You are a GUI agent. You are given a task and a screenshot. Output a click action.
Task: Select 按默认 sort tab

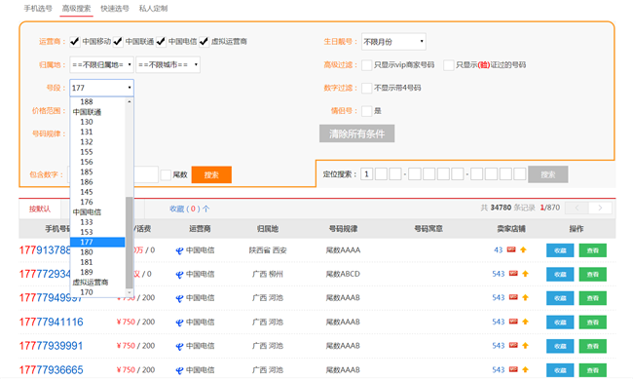(x=40, y=209)
